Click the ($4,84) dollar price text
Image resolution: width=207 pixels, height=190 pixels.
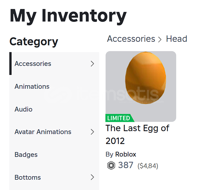point(148,166)
